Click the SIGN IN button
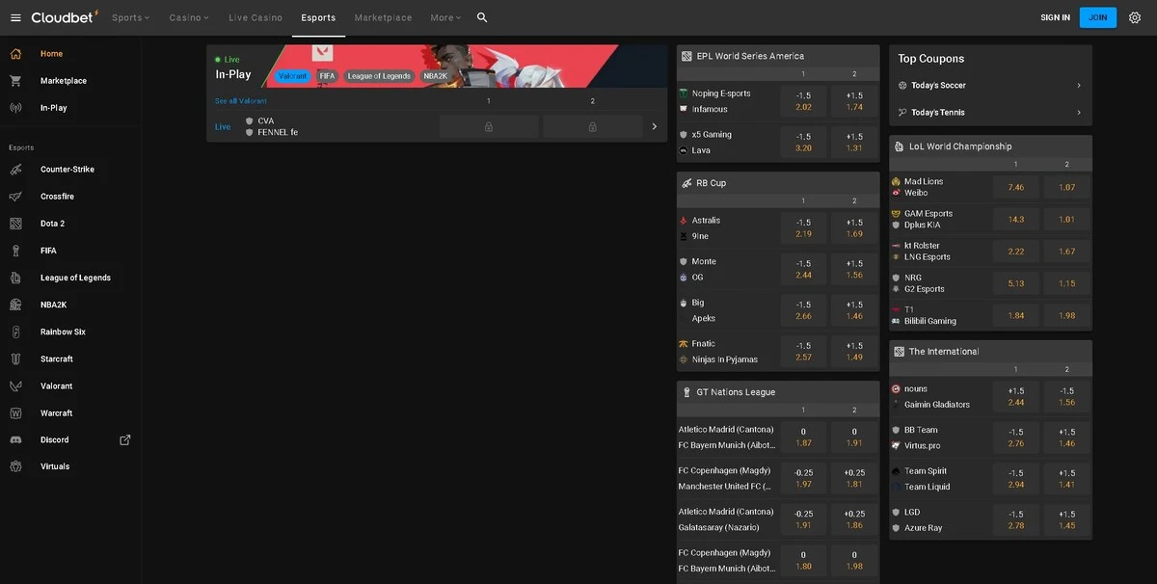This screenshot has height=584, width=1157. click(x=1055, y=17)
